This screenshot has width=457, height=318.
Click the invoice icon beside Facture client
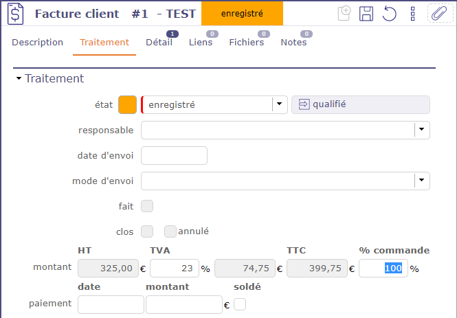15,14
